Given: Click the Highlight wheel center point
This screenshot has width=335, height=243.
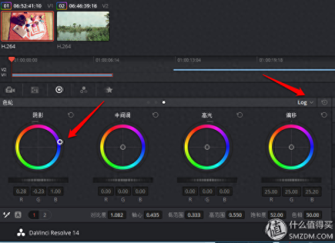Looking at the screenshot, I should (x=207, y=147).
